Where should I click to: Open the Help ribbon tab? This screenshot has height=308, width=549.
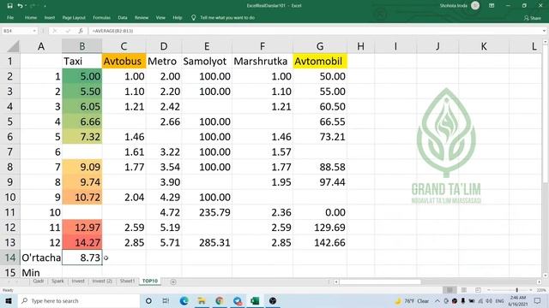178,17
